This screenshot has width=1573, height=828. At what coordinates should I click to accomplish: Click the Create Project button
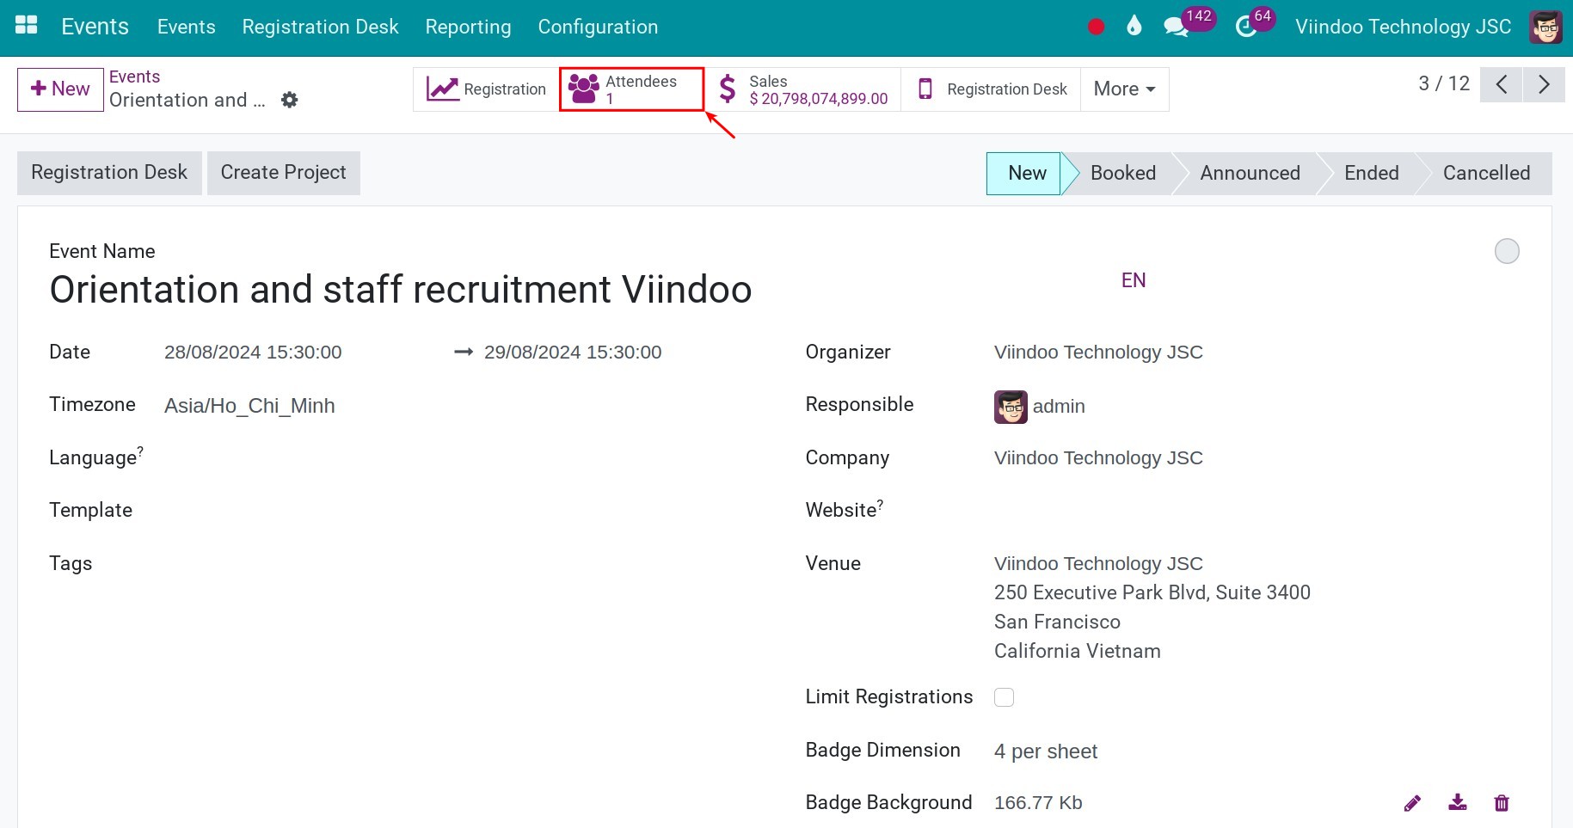click(x=283, y=173)
